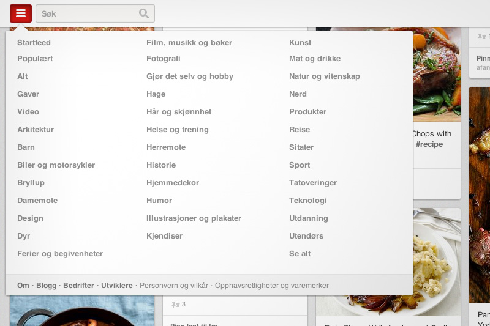490x326 pixels.
Task: Open Helse og trening
Action: coord(178,130)
